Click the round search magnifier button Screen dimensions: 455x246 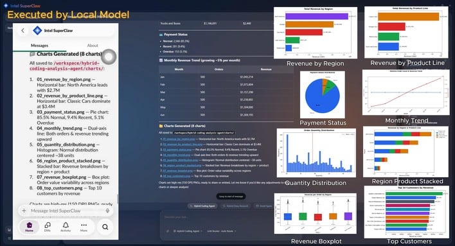(105, 227)
